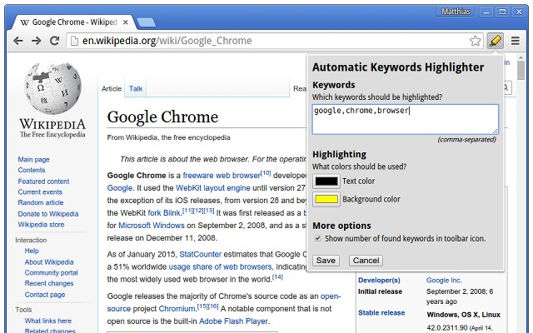
Task: Follow the web browser link
Action: point(238,176)
